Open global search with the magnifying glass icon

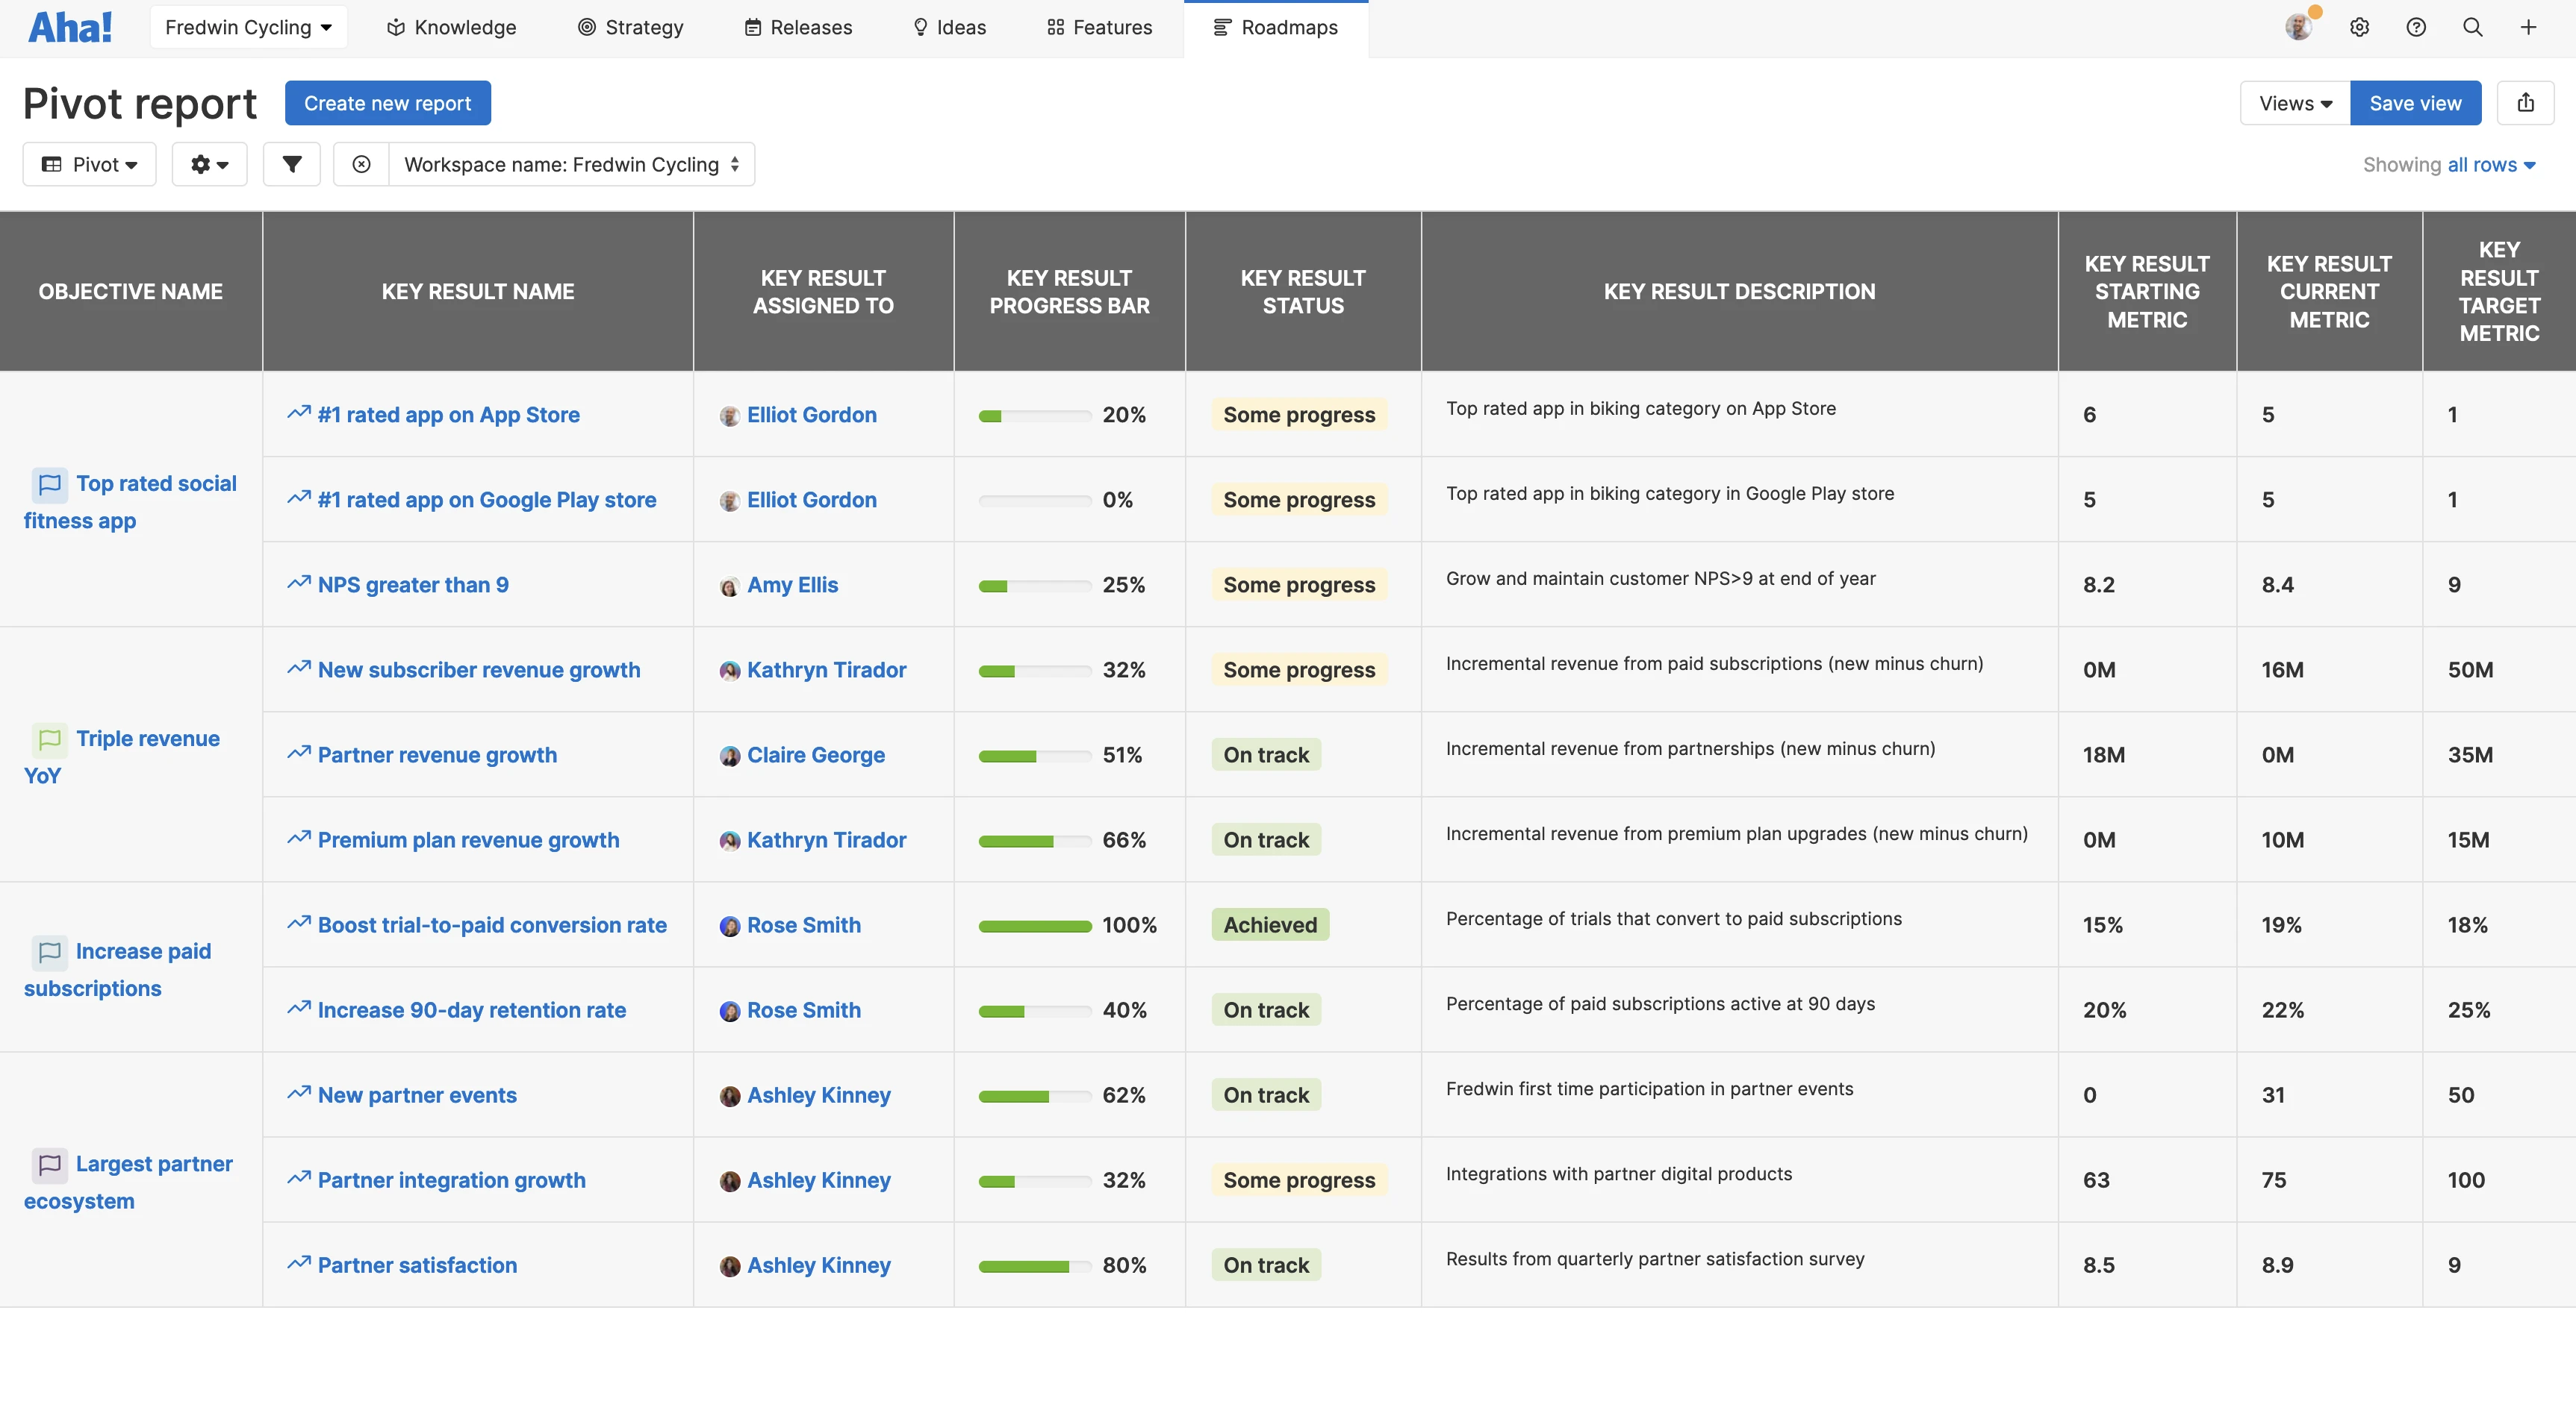point(2472,27)
